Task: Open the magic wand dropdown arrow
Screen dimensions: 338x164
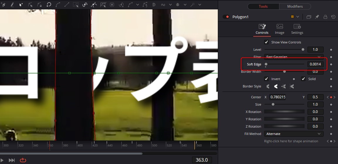Action: click(x=200, y=4)
